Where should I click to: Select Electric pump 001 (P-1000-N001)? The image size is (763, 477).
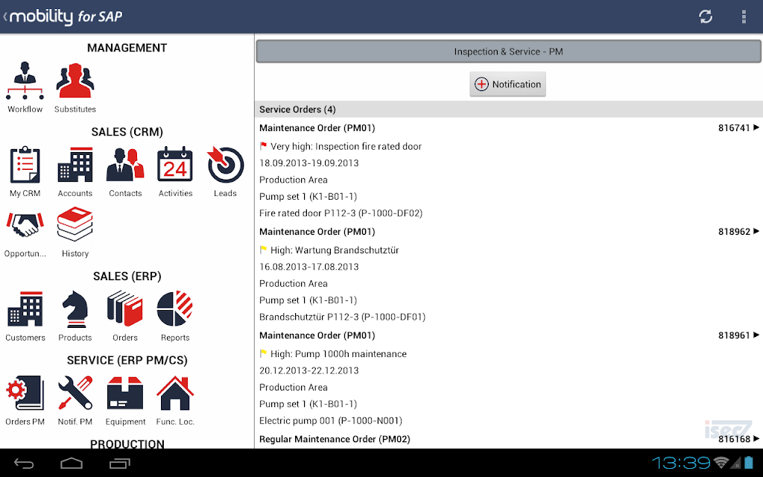(331, 420)
